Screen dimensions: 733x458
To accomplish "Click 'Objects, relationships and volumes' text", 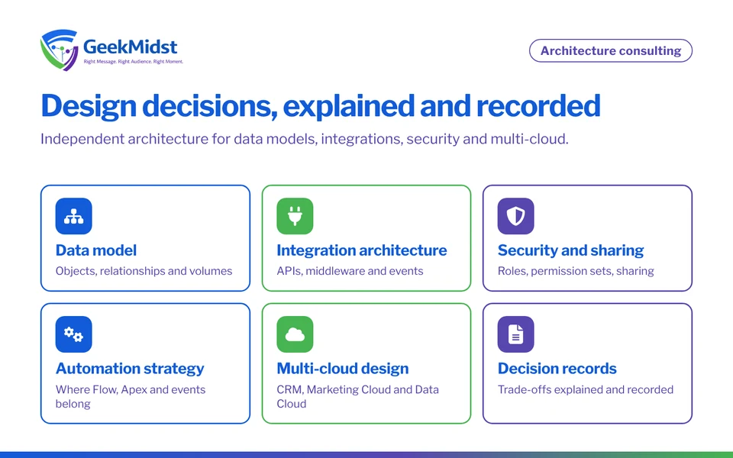I will pos(144,272).
